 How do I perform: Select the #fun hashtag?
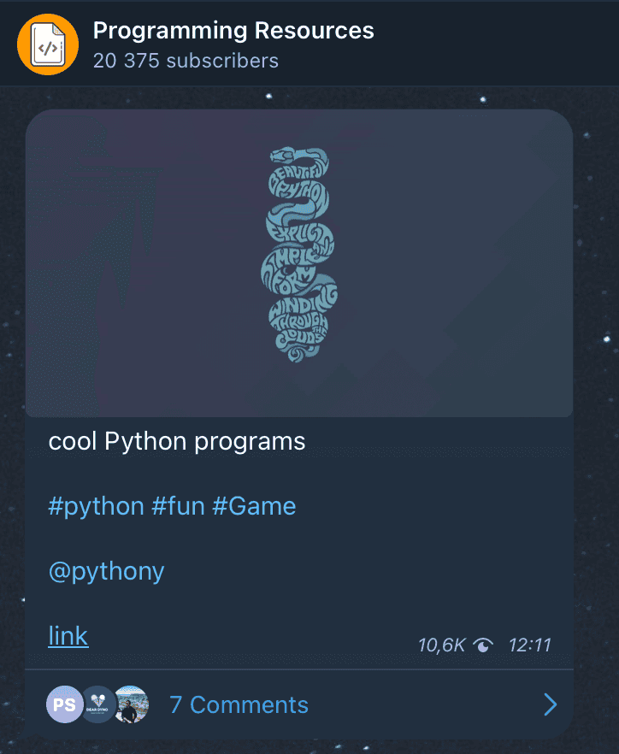click(178, 506)
